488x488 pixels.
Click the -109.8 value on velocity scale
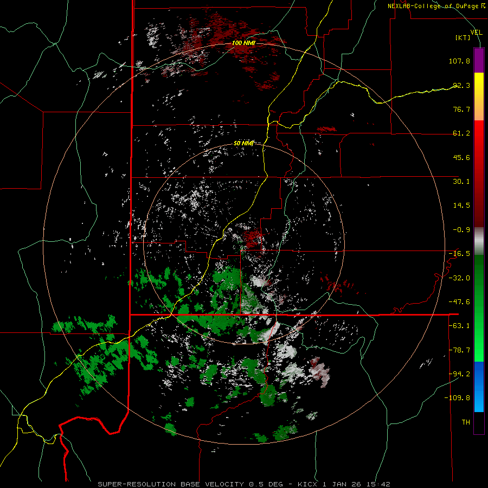(x=457, y=398)
